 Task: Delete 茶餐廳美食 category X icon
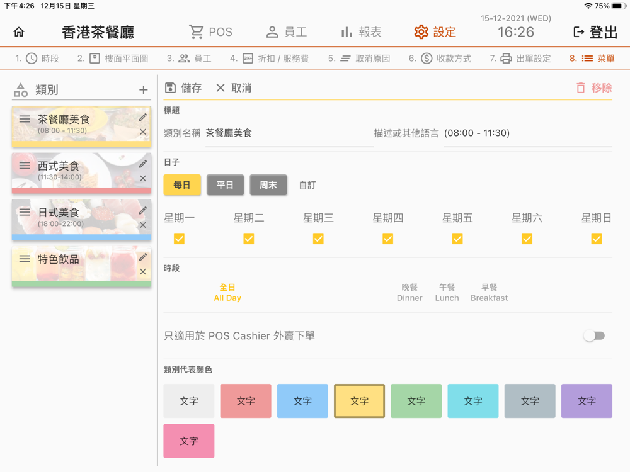pos(143,132)
